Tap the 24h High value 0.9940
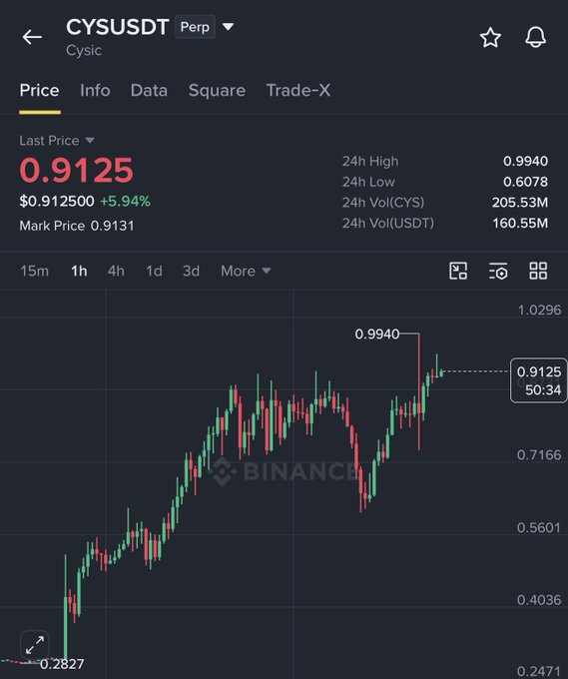Image resolution: width=568 pixels, height=679 pixels. coord(525,161)
